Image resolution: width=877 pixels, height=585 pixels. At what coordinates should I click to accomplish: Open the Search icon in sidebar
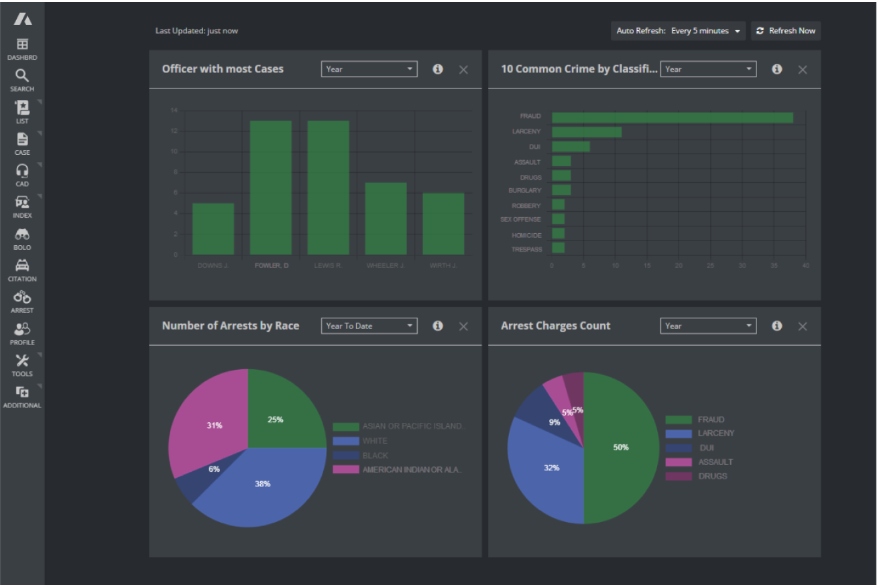[x=22, y=76]
